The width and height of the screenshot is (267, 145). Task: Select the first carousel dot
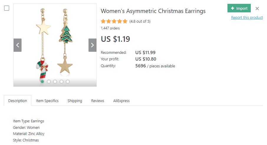(42, 81)
